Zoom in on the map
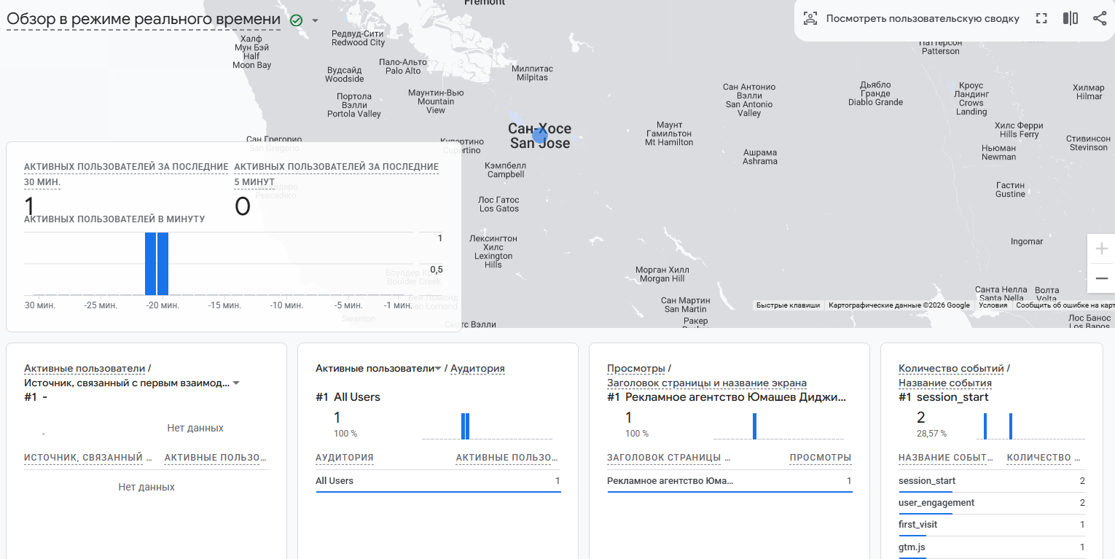 coord(1101,249)
